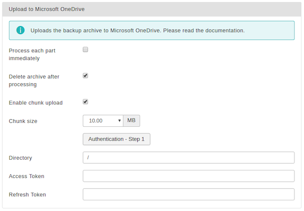
Task: Enable Process each part immediately checkbox
Action: [85, 50]
